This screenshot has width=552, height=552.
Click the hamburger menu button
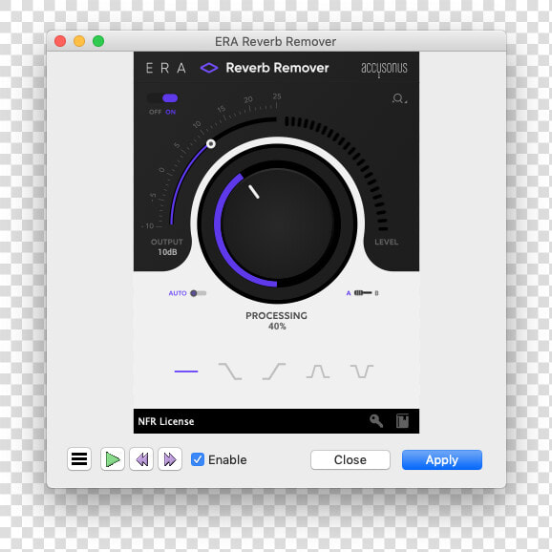tap(79, 459)
